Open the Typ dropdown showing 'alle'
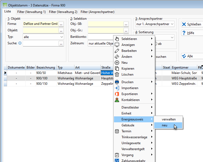The width and height of the screenshot is (203, 162). click(43, 37)
